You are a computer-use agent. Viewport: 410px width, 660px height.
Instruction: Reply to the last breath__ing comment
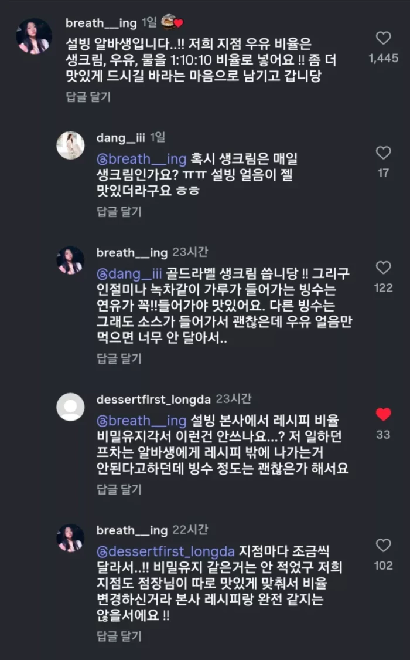pos(119,636)
